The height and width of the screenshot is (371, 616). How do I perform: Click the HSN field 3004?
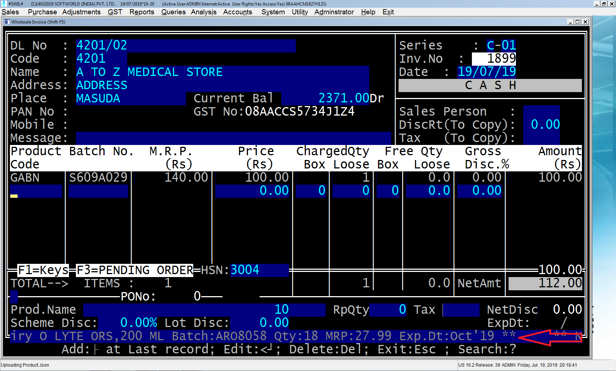pyautogui.click(x=259, y=270)
